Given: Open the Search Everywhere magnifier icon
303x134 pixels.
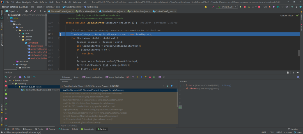Looking at the screenshot, I should pos(292,7).
